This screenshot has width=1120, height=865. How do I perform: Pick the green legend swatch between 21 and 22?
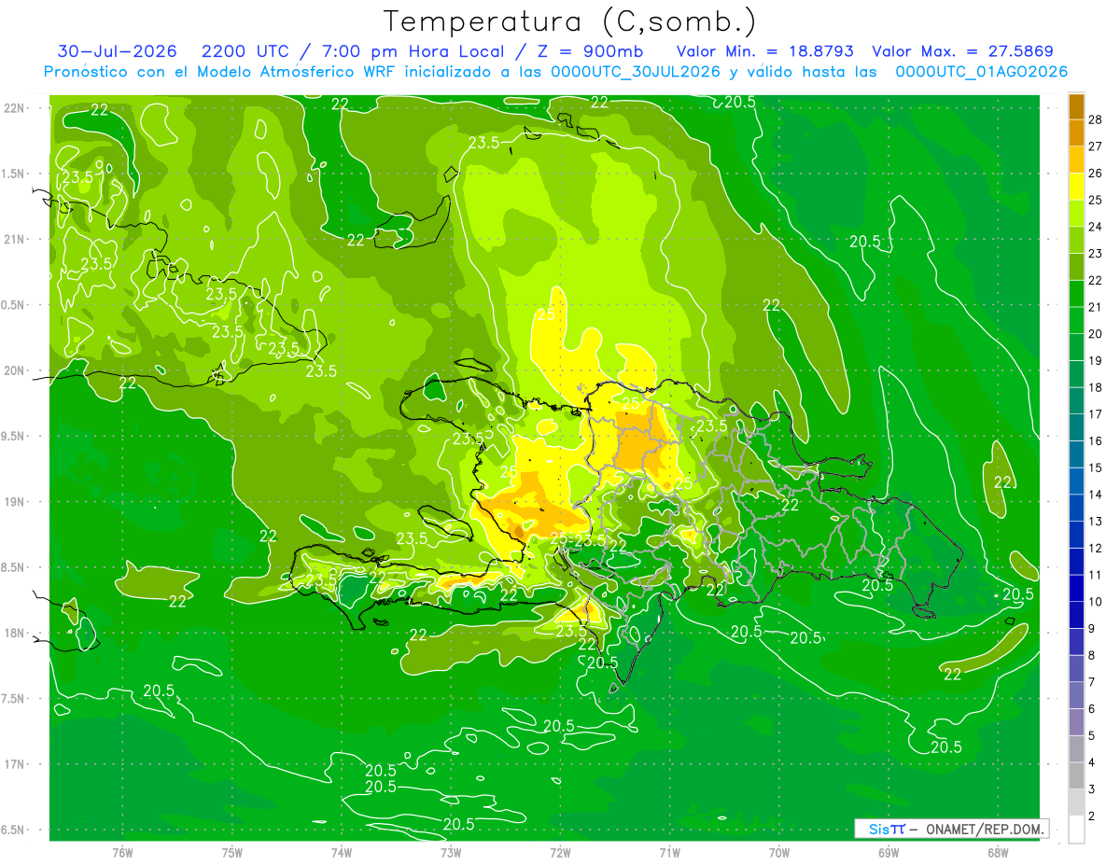(1076, 294)
